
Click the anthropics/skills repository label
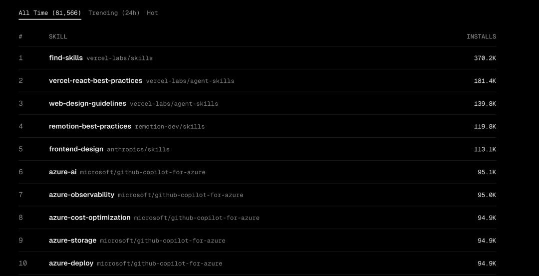[x=138, y=150]
